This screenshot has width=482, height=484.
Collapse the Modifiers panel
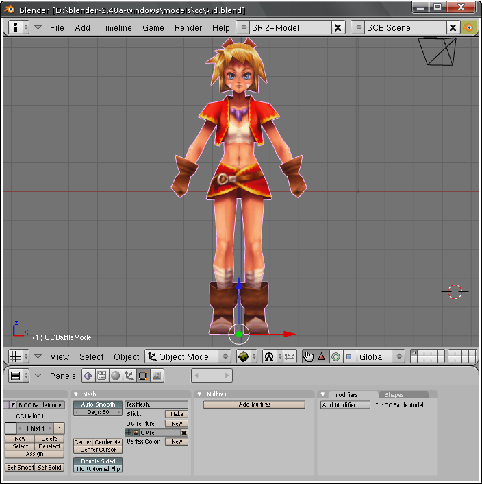tap(322, 394)
